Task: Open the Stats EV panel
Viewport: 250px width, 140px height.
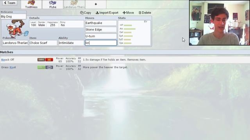Action: tap(134, 33)
